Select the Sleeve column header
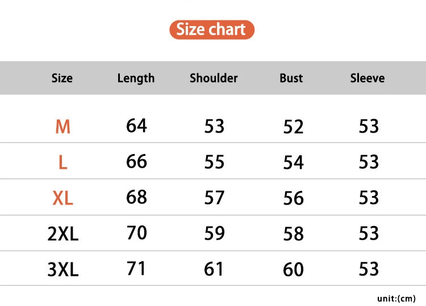426x306 pixels. click(x=367, y=78)
